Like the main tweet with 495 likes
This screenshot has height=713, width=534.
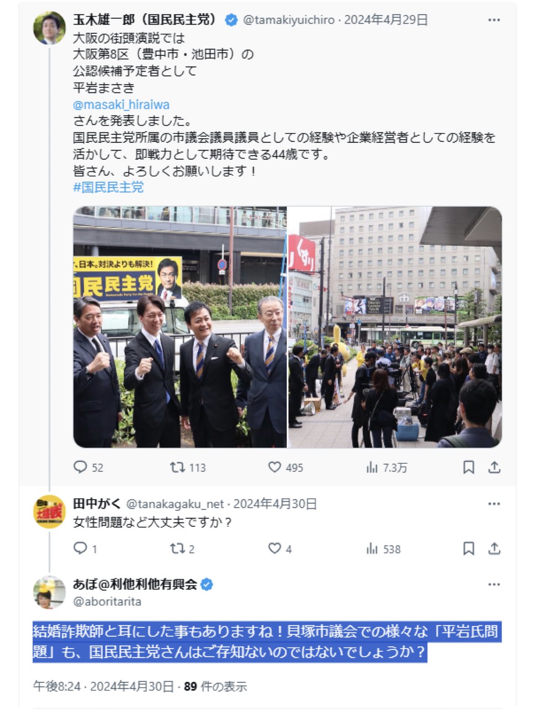286,467
